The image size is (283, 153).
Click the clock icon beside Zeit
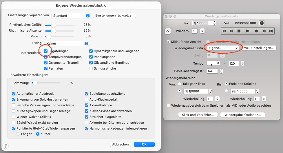point(262,23)
